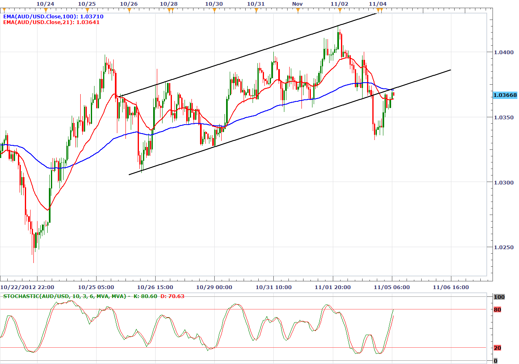Screen dimensions: 519x364
Task: Click the orange marker below 10/24
Action: (46, 10)
